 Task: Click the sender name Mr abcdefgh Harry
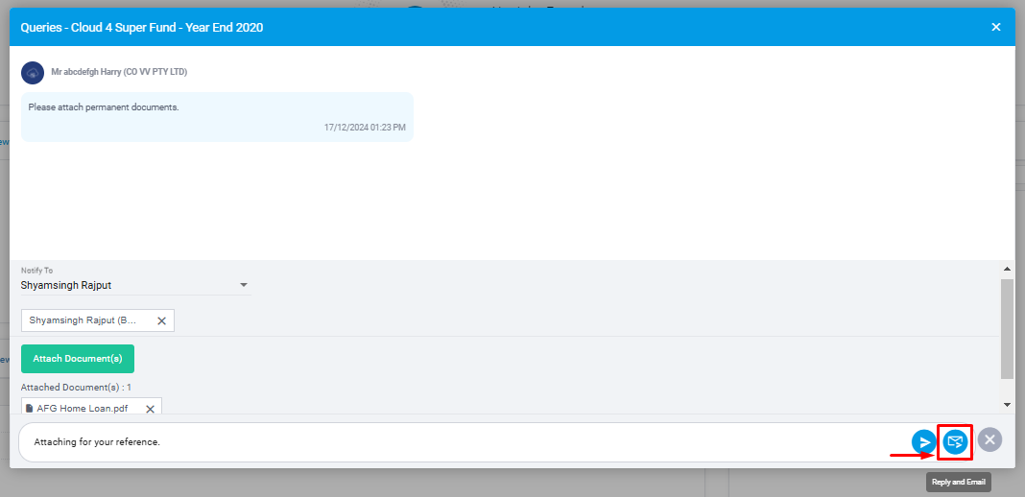(119, 73)
